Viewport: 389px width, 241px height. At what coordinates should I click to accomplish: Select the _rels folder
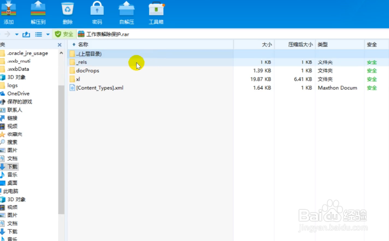228,62
